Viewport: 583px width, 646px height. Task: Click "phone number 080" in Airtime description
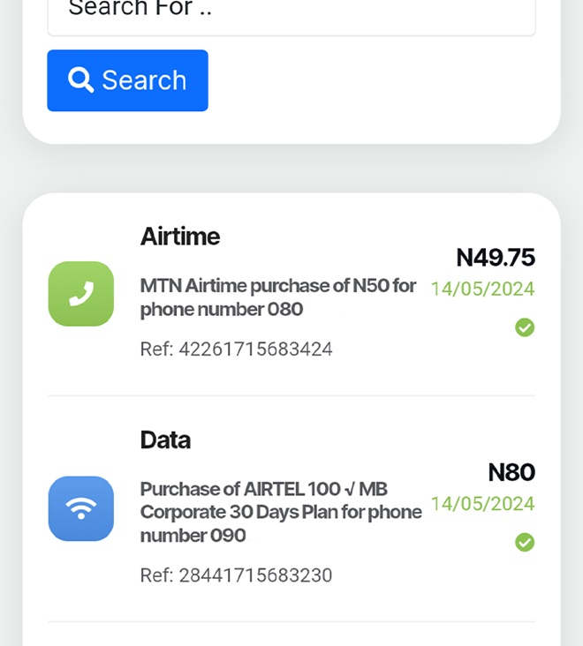click(221, 310)
